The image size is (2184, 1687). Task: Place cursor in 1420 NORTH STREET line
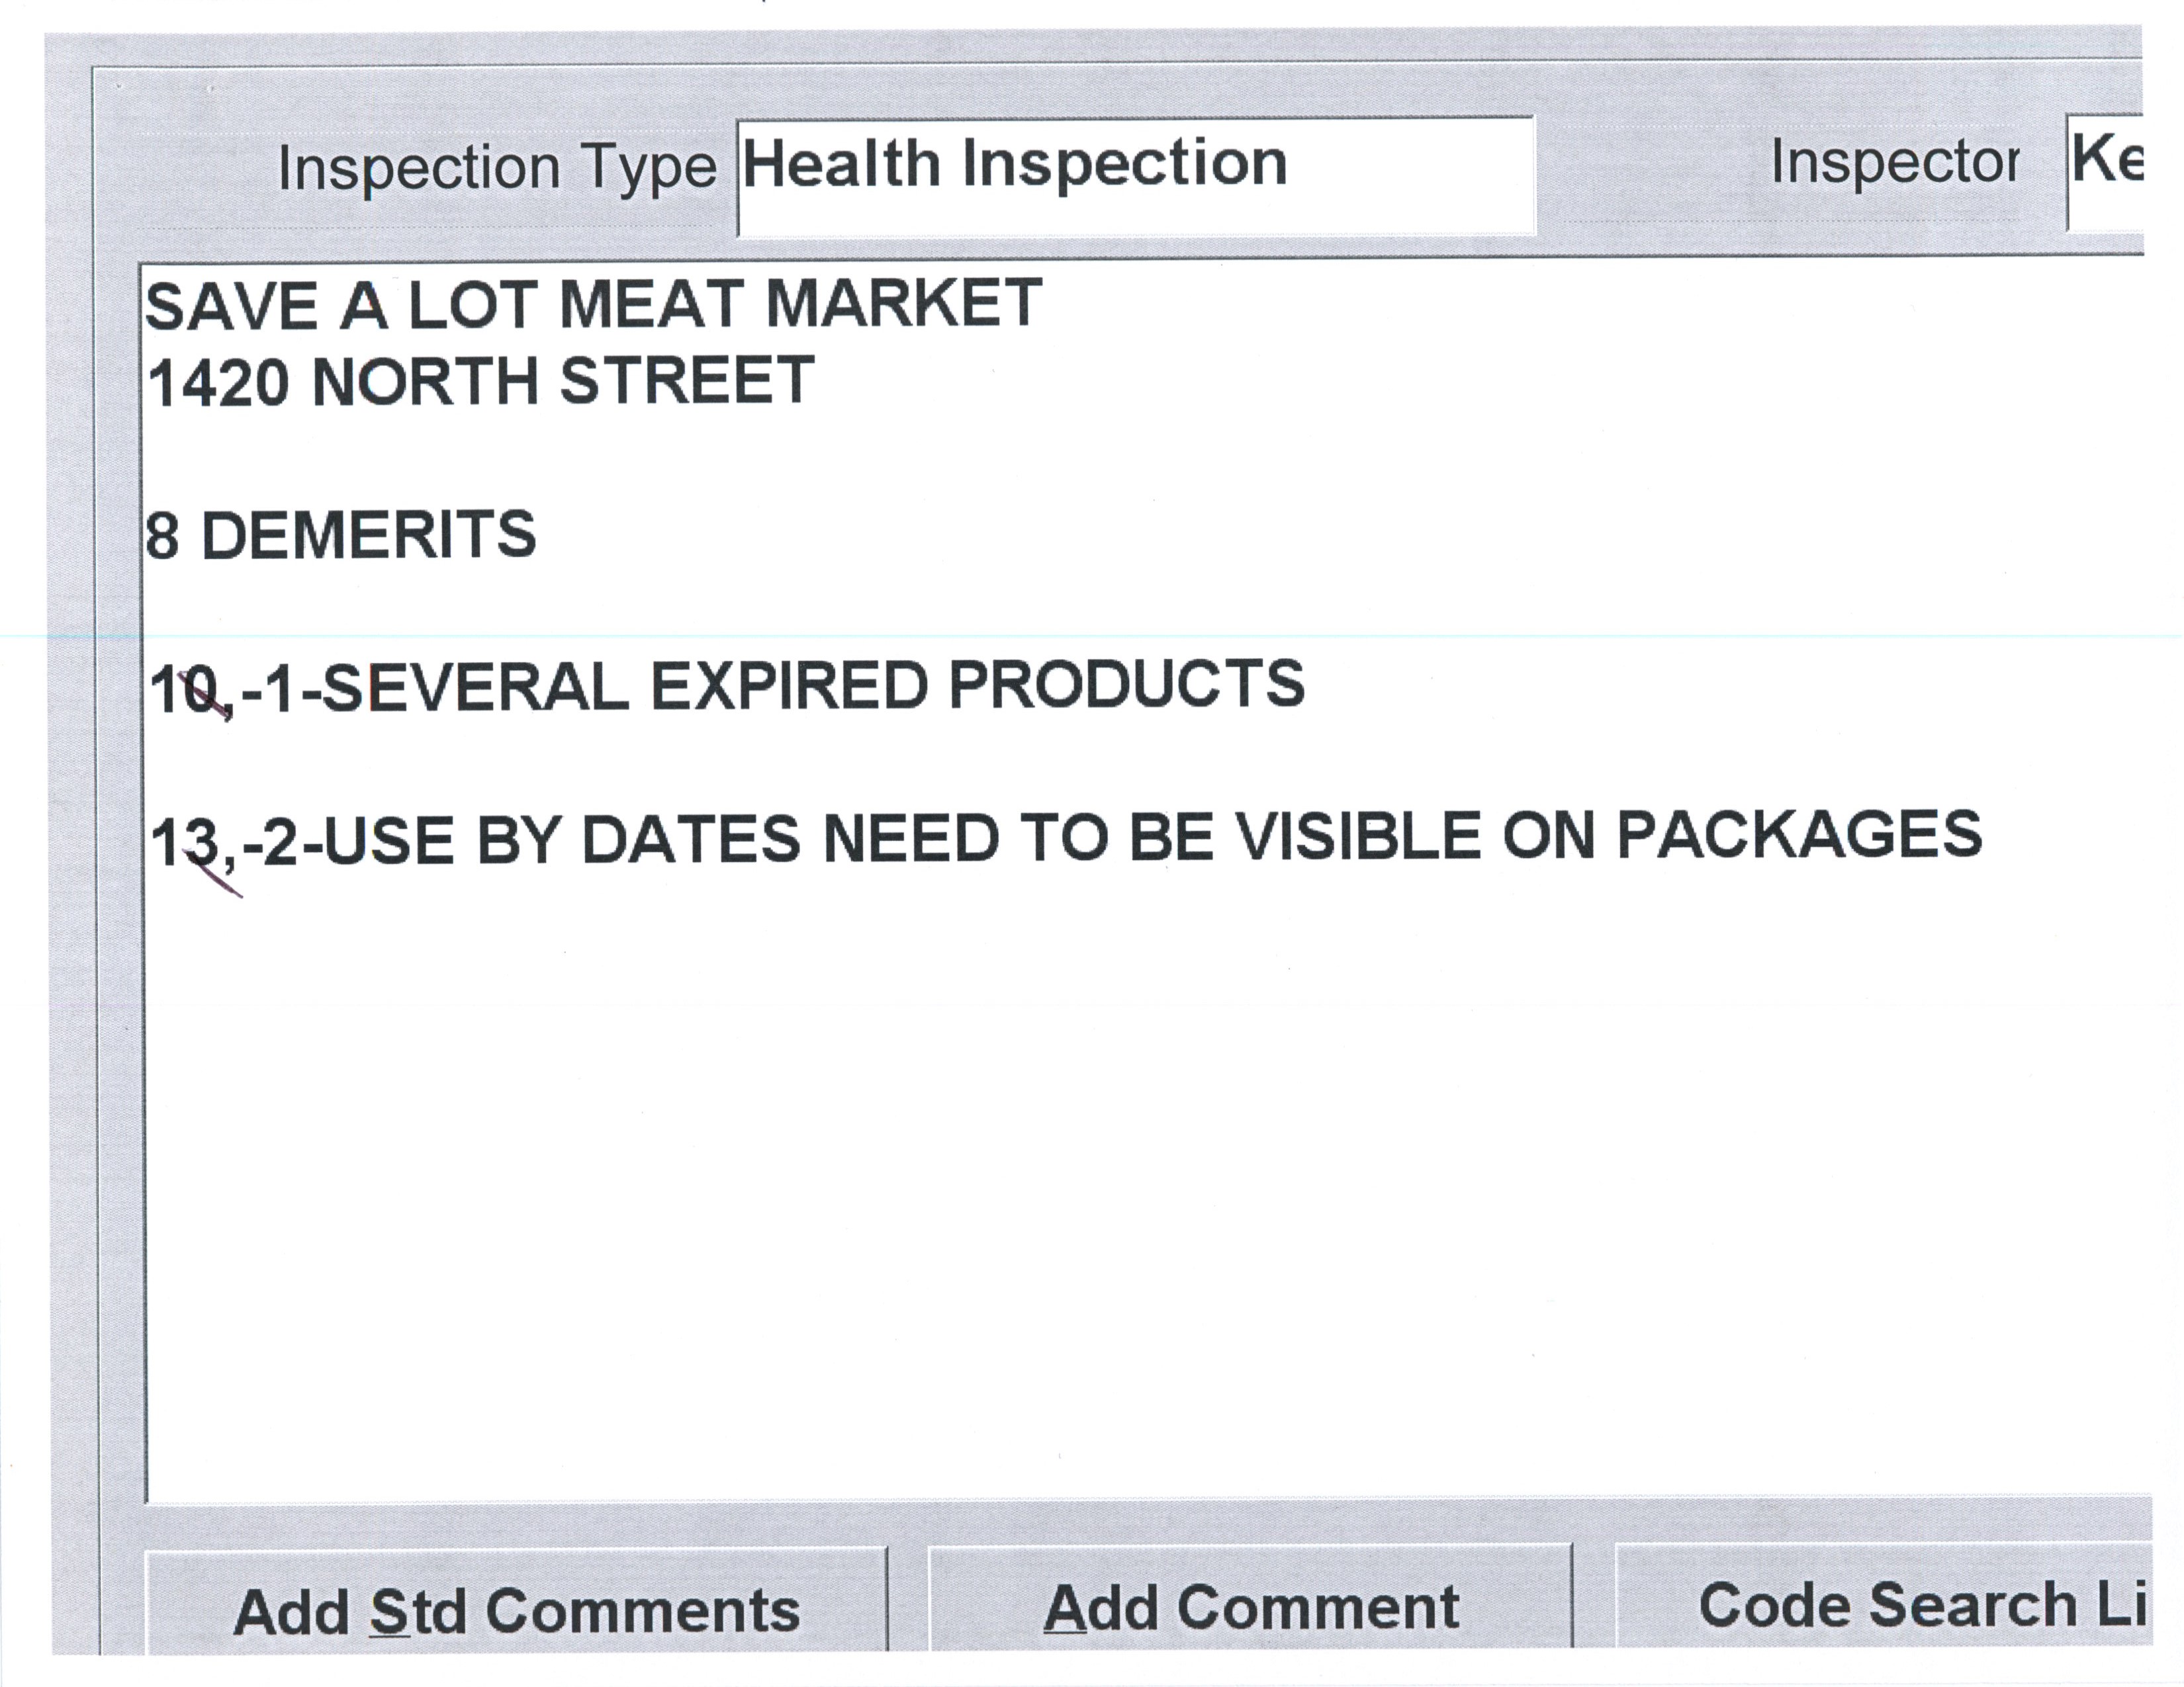(480, 382)
